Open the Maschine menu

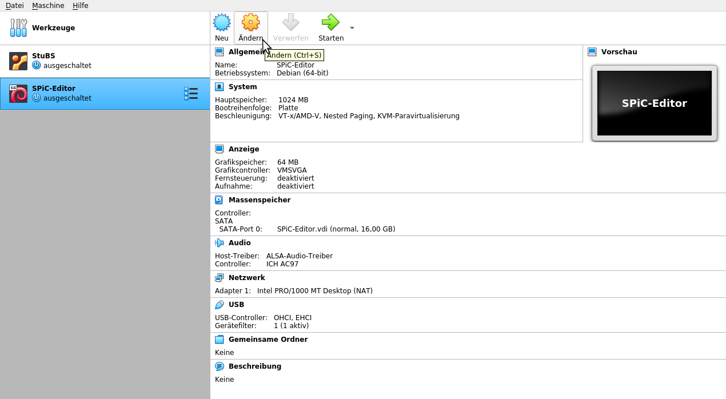click(48, 5)
